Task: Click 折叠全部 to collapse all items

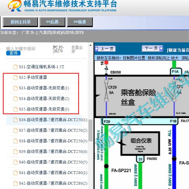Action: click(x=77, y=49)
